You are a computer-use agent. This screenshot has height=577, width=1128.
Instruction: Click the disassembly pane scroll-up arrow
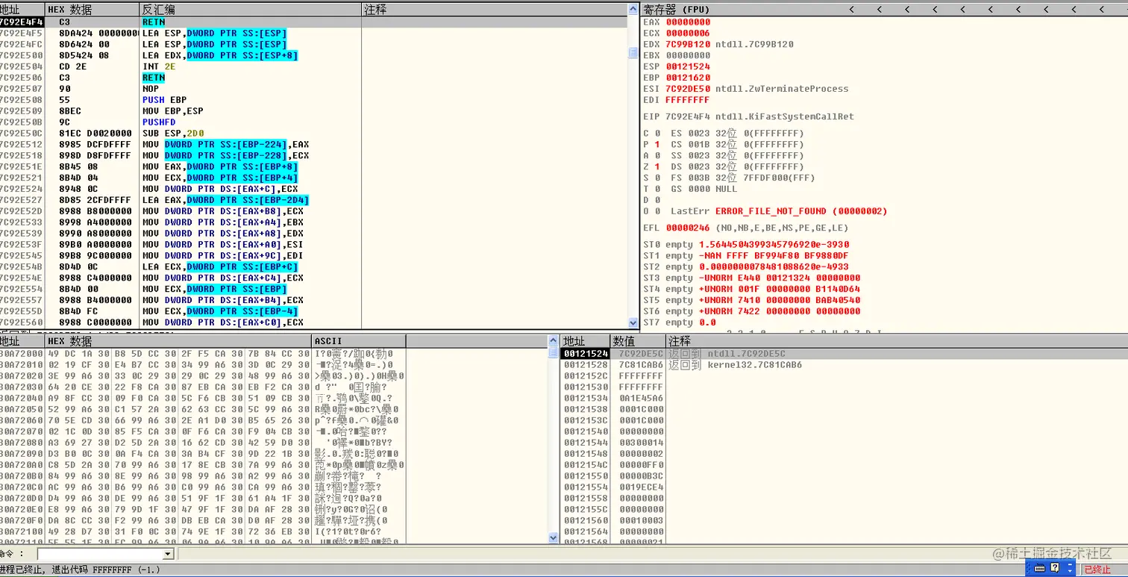click(634, 10)
